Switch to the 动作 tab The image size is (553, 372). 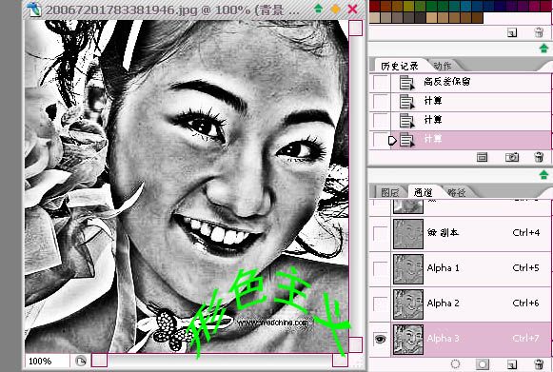443,66
